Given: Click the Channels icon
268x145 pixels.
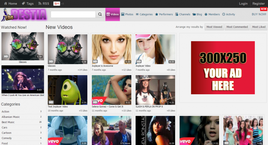Looking at the screenshot, I should point(176,14).
